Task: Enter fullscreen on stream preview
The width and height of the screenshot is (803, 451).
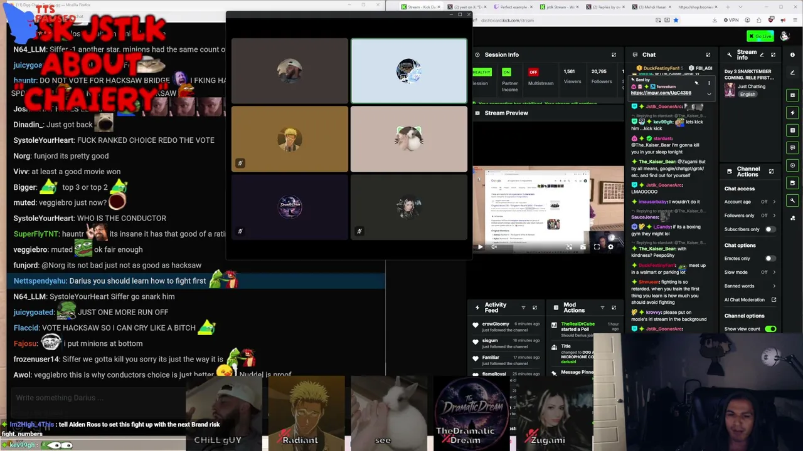Action: 597,247
